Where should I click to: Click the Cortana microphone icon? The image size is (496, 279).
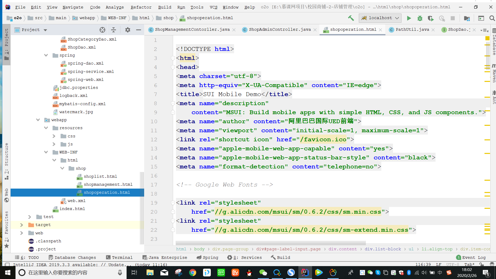120,273
